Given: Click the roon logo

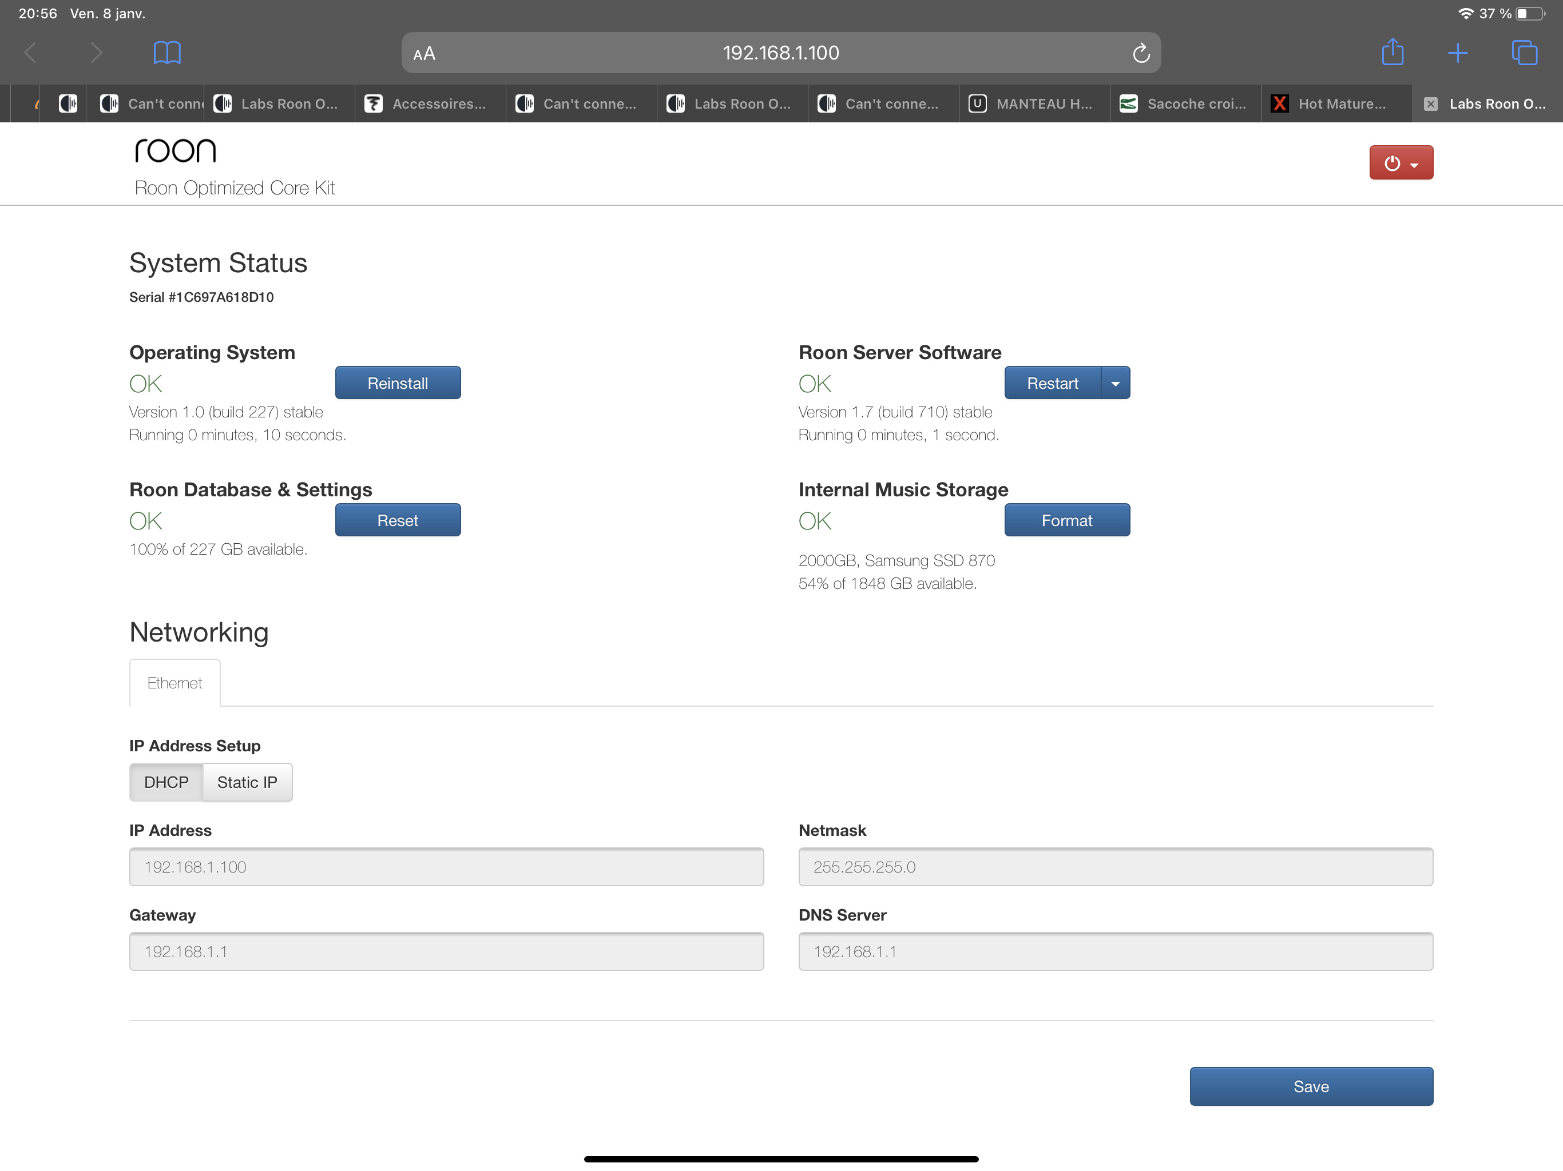Looking at the screenshot, I should [175, 150].
